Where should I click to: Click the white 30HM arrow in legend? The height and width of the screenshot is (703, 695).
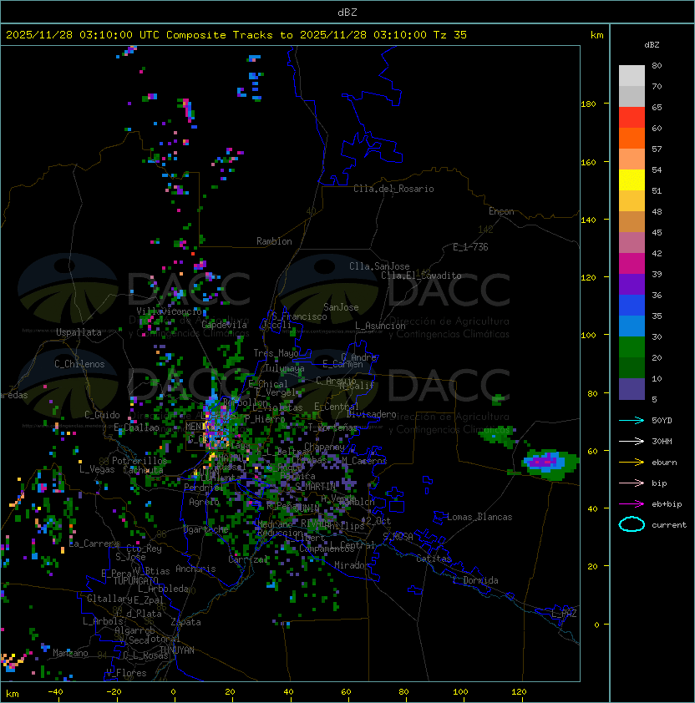pyautogui.click(x=632, y=441)
